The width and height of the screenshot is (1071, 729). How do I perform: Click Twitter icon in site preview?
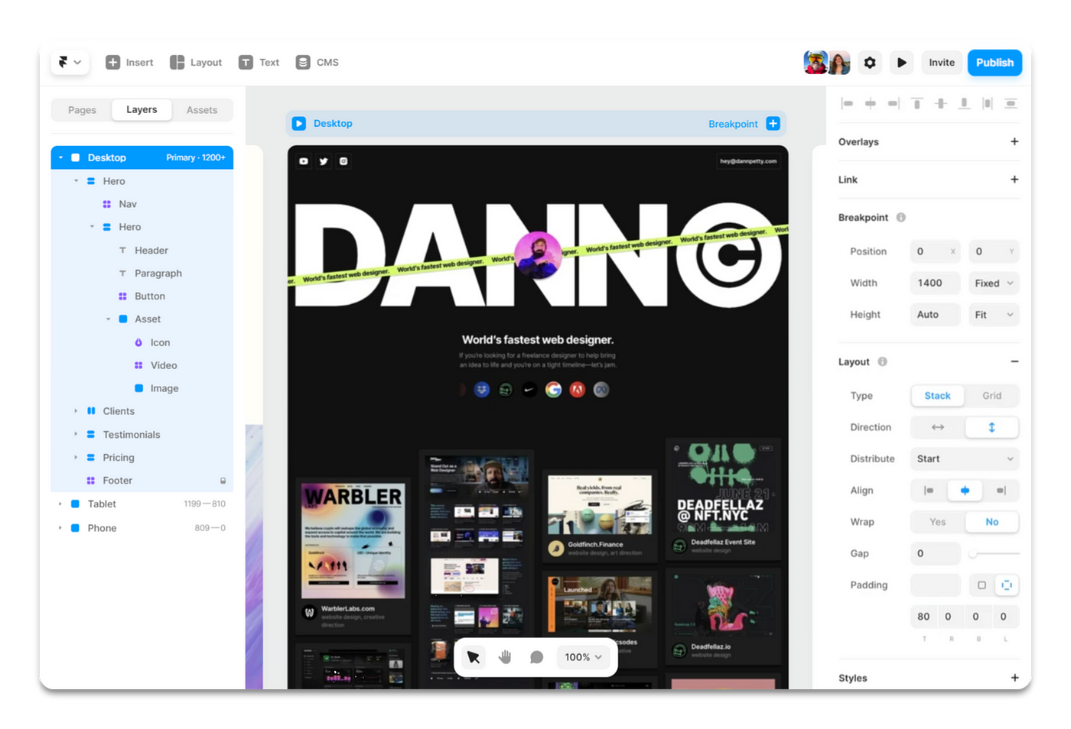(324, 161)
